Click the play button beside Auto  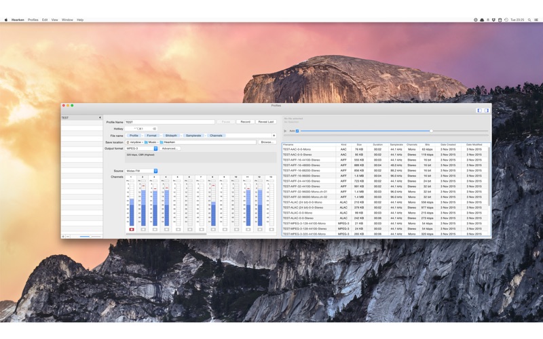285,131
